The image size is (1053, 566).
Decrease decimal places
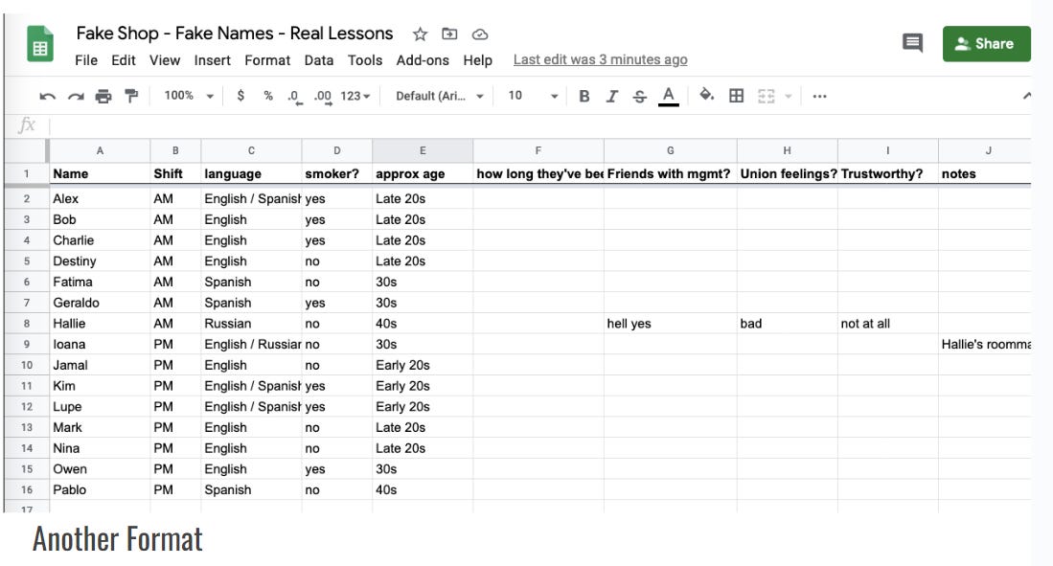(295, 96)
